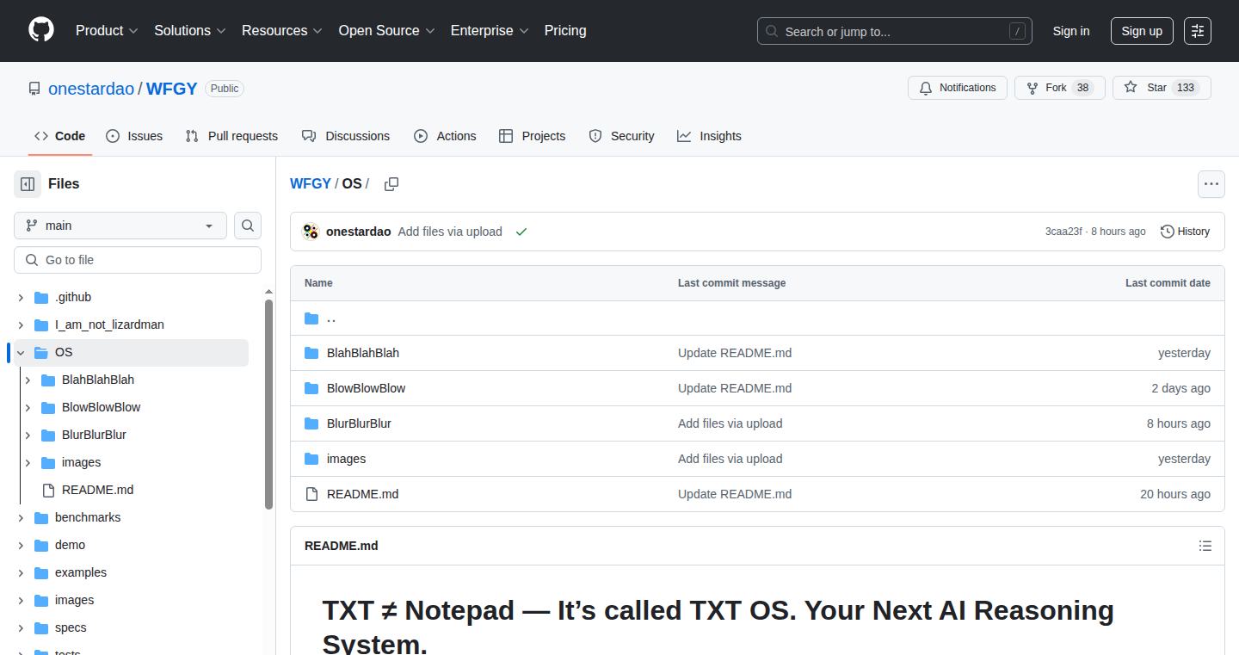Open the 3caa23f commit link

1063,232
